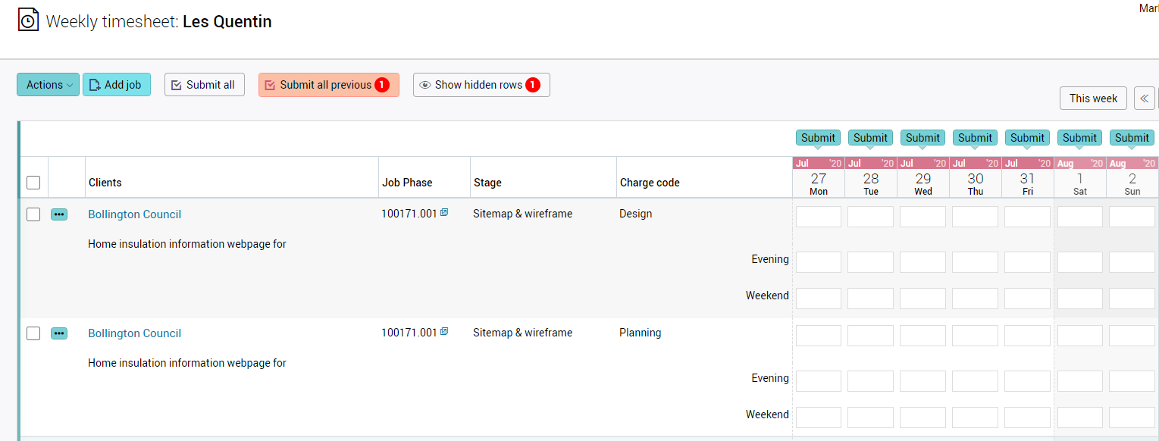Show hidden rows with eye button
The width and height of the screenshot is (1159, 441).
coord(481,85)
